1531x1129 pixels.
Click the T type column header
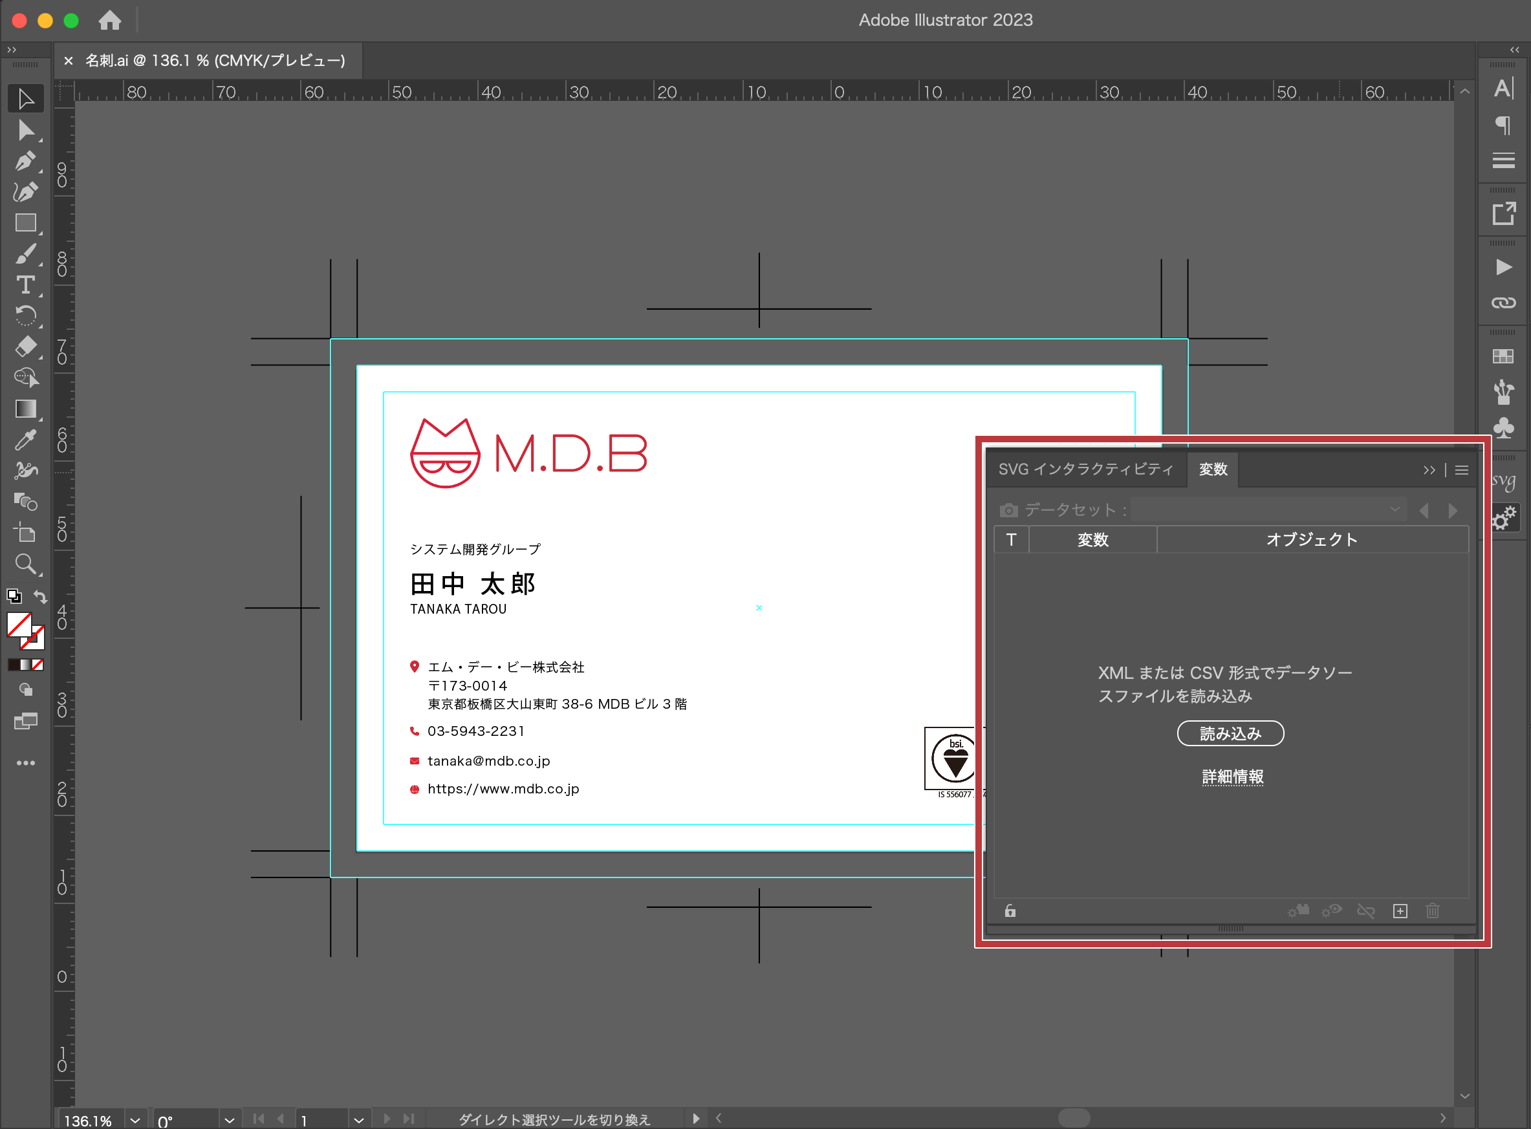point(1011,540)
